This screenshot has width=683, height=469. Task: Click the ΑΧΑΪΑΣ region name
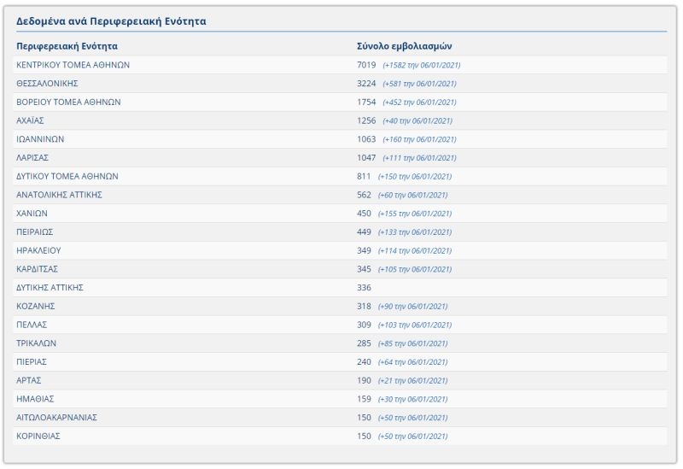click(x=31, y=120)
